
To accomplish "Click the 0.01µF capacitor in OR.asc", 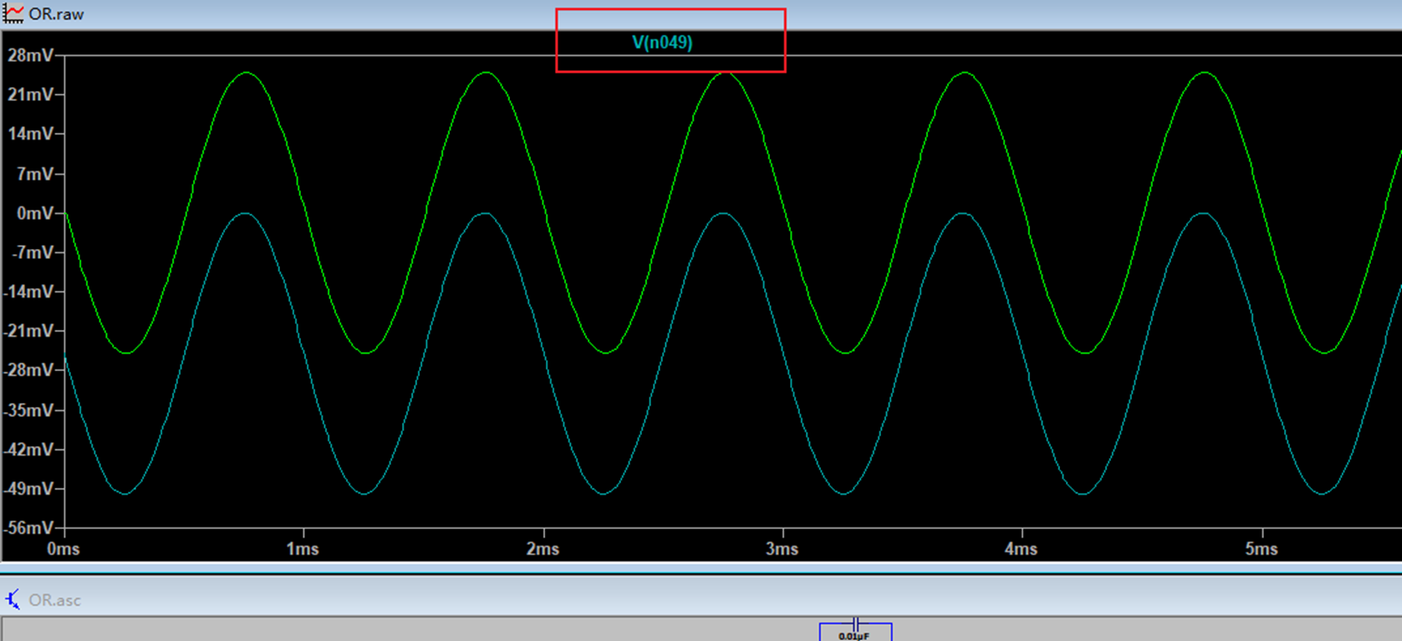I will point(855,631).
